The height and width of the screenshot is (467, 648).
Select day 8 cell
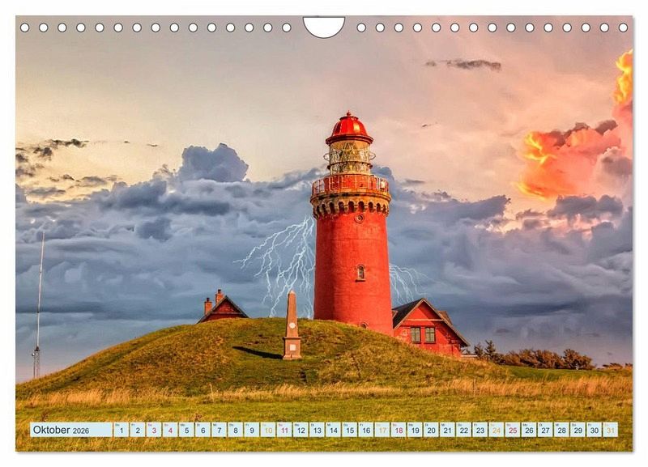(235, 430)
